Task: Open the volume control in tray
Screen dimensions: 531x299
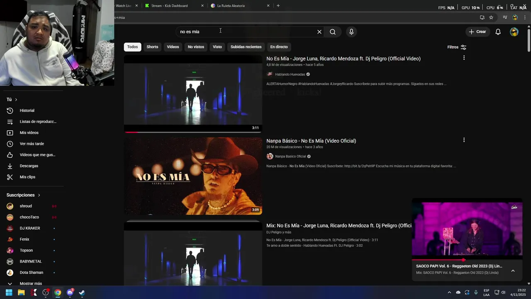Action: [x=503, y=292]
